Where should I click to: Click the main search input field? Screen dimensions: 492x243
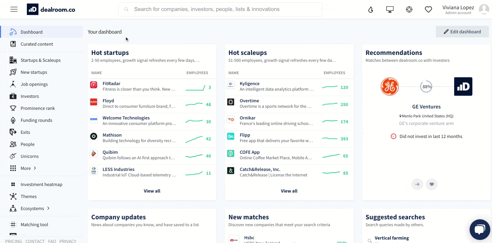pos(220,9)
